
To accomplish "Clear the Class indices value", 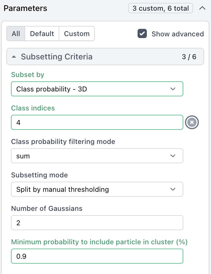I will point(192,123).
